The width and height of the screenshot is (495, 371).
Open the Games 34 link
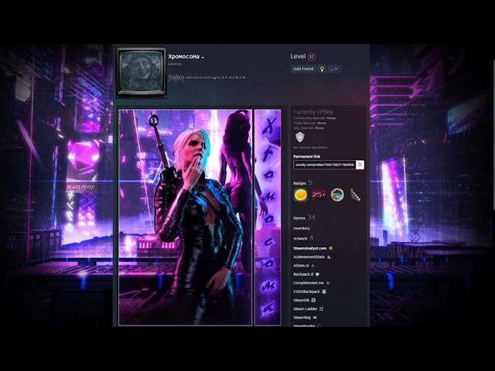tap(304, 218)
